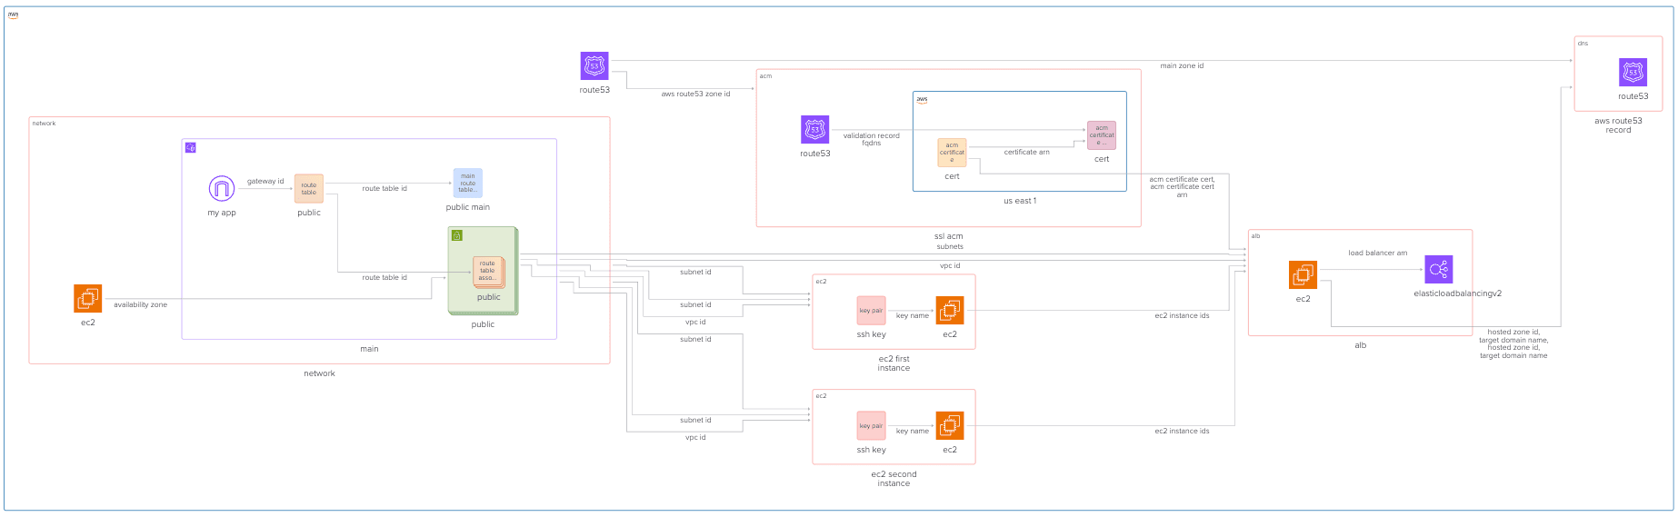Select the ec2 icon inside the alb group
Viewport: 1678px width, 517px height.
[x=1303, y=275]
